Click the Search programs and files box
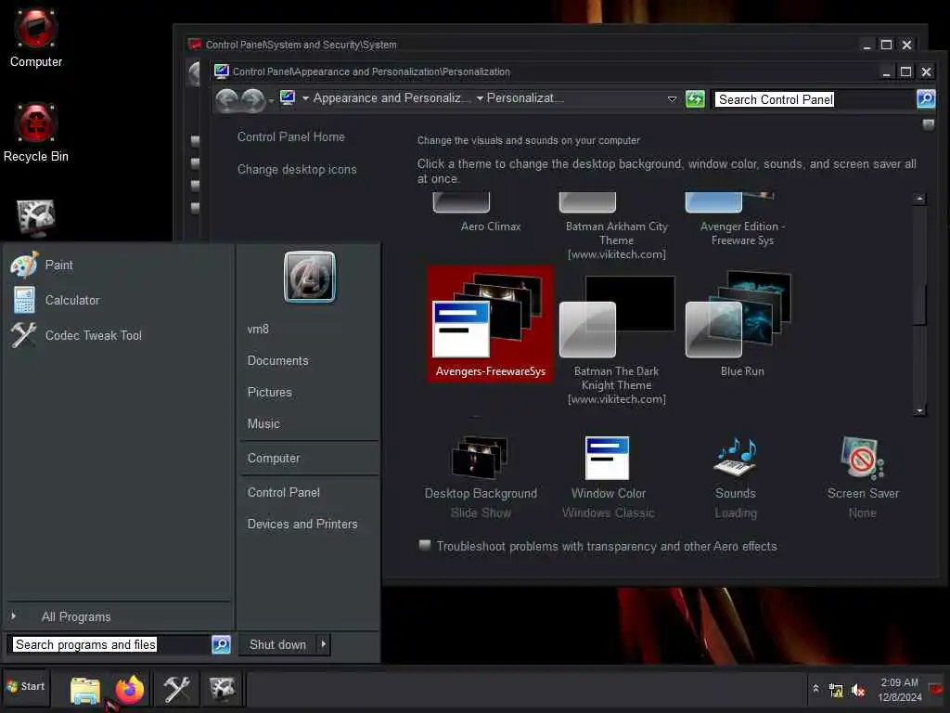Viewport: 950px width, 713px height. (x=109, y=644)
